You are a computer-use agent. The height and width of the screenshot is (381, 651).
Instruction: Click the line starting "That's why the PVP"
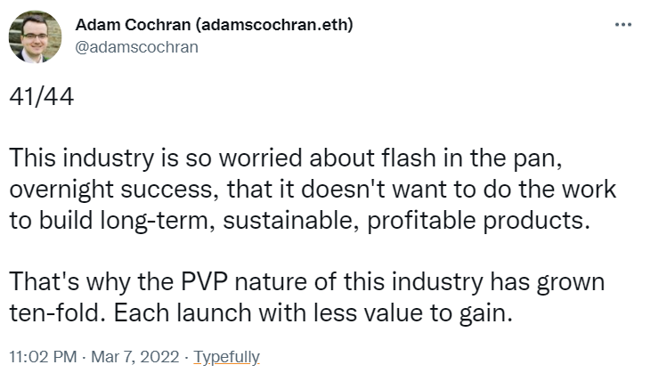click(x=307, y=281)
